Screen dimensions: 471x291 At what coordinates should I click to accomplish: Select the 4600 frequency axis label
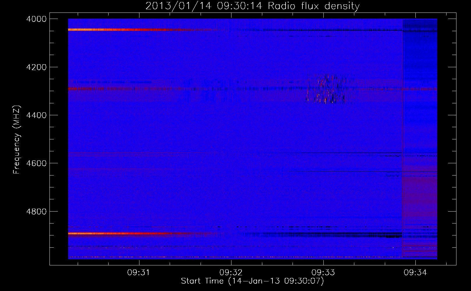(x=36, y=163)
